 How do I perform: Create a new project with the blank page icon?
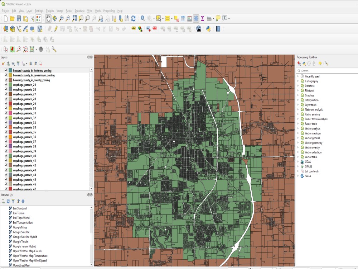[6, 19]
